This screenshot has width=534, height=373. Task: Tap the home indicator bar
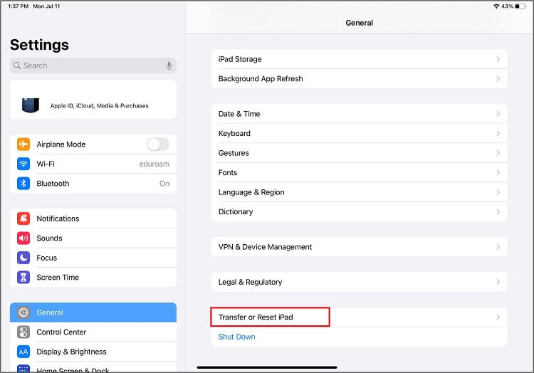267,367
